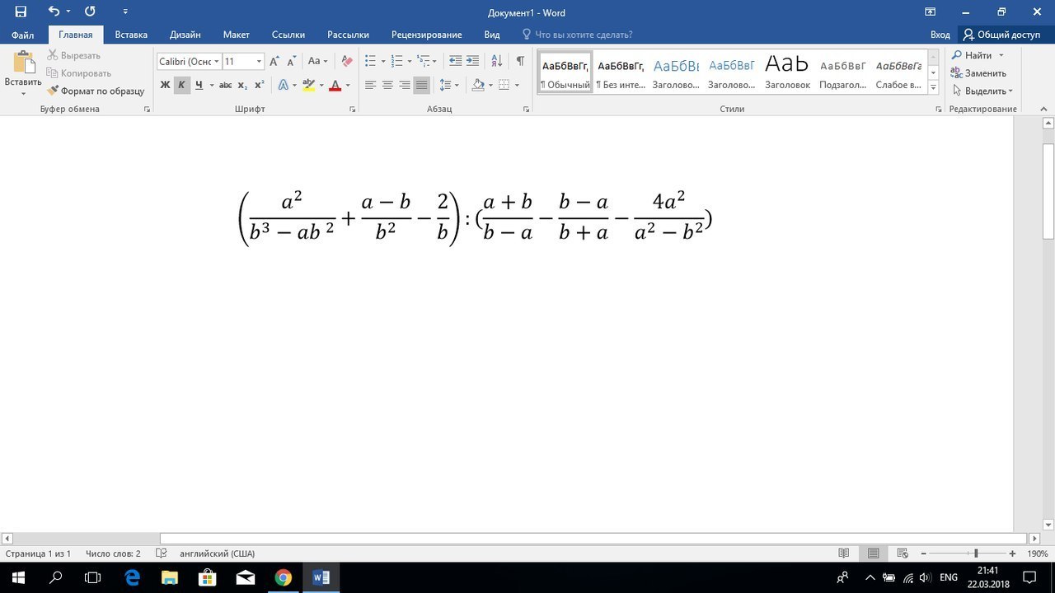1055x593 pixels.
Task: Switch to the Макет tab
Action: point(237,35)
